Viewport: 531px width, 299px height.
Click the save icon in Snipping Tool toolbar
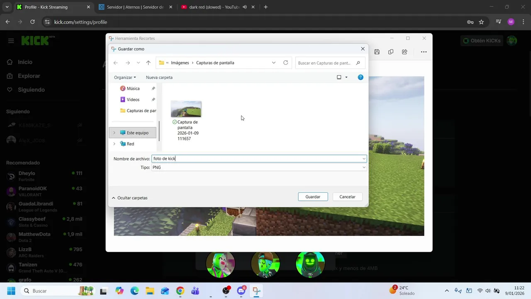(377, 52)
